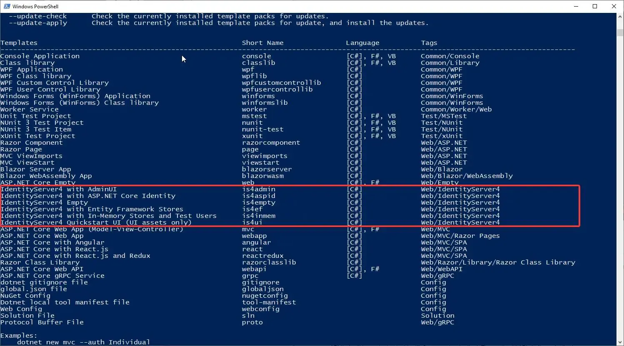Click the --update-check option text
624x346 pixels.
[37, 16]
